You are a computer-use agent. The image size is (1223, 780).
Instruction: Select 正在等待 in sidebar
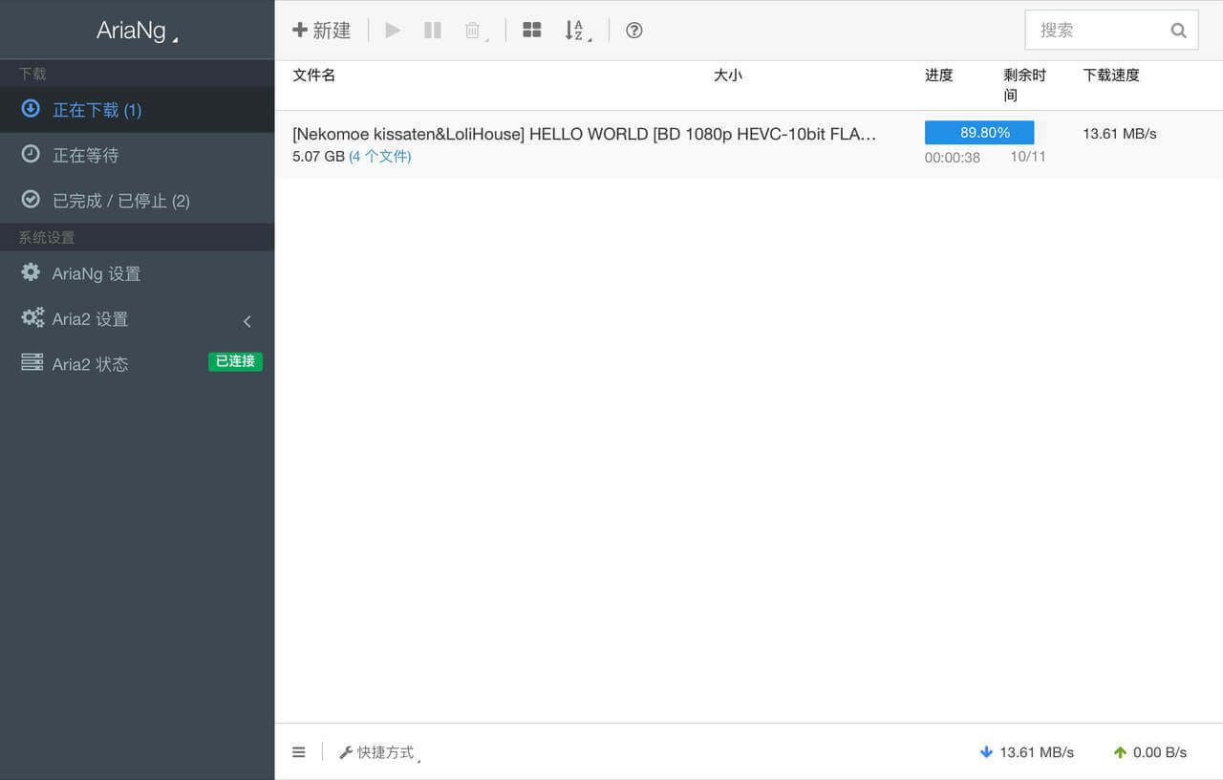tap(137, 155)
